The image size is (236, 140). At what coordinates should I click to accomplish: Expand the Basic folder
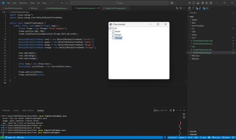point(194,23)
